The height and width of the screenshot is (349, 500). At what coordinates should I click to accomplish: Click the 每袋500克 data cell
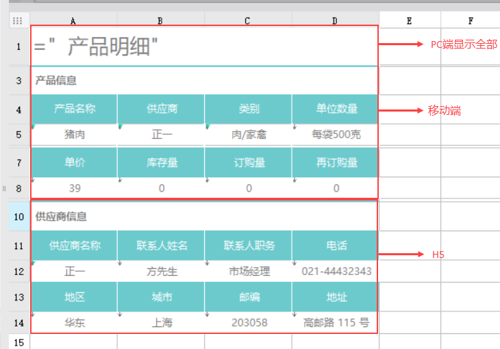pyautogui.click(x=335, y=135)
